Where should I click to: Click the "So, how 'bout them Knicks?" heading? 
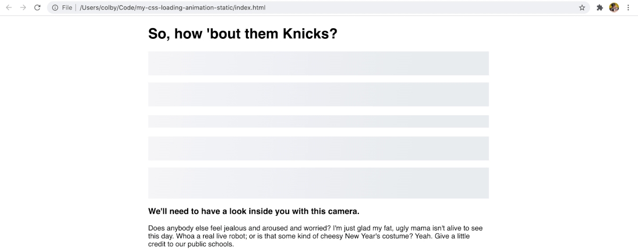(242, 33)
